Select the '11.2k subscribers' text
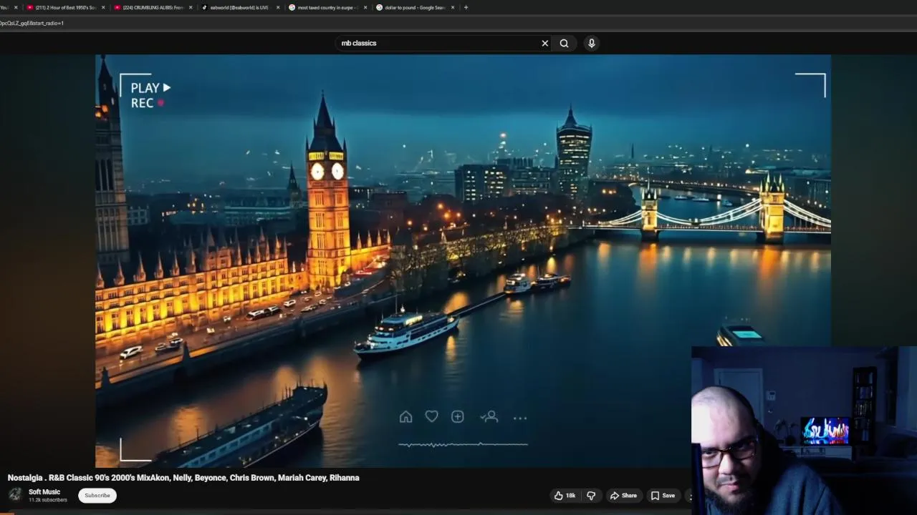This screenshot has height=515, width=917. pyautogui.click(x=48, y=500)
